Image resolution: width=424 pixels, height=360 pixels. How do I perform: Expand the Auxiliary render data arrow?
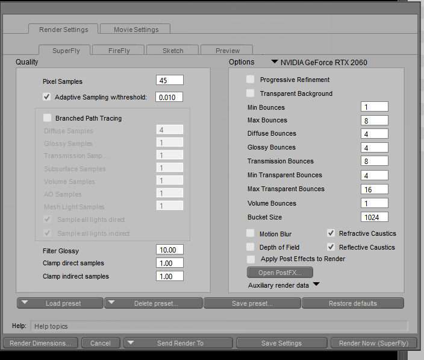(x=316, y=285)
